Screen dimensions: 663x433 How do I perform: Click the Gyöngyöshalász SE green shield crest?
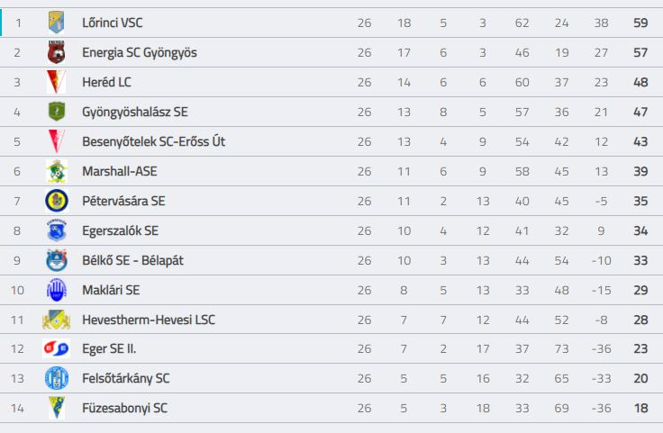[x=56, y=112]
